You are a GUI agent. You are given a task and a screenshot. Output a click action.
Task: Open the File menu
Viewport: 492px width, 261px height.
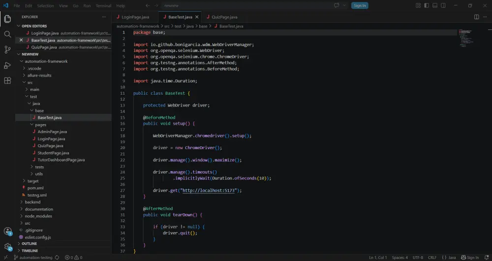(17, 5)
